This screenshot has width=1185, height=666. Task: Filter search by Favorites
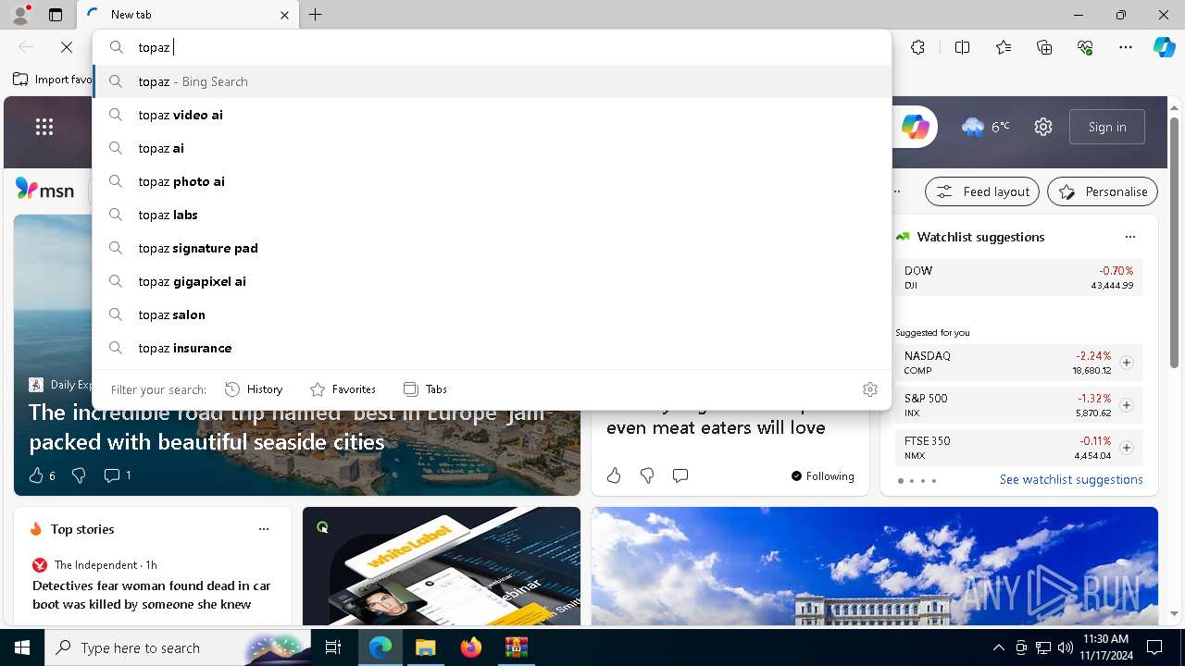tap(343, 389)
